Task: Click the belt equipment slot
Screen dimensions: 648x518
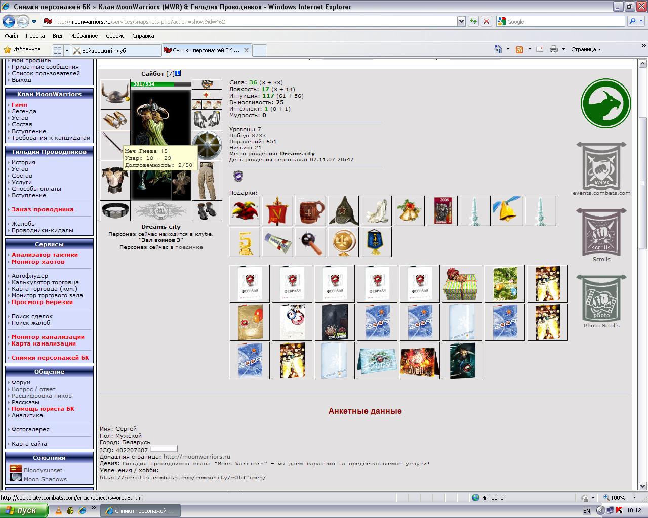Action: coord(115,210)
